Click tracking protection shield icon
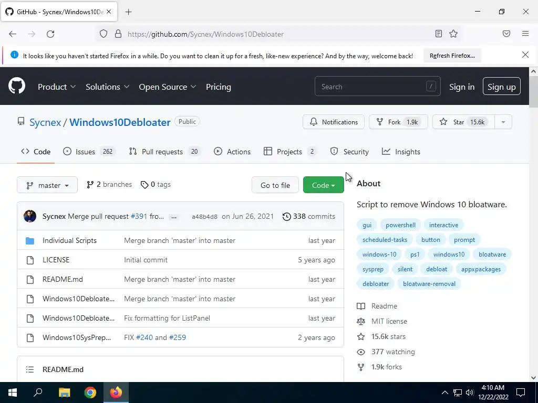538x403 pixels. [104, 34]
